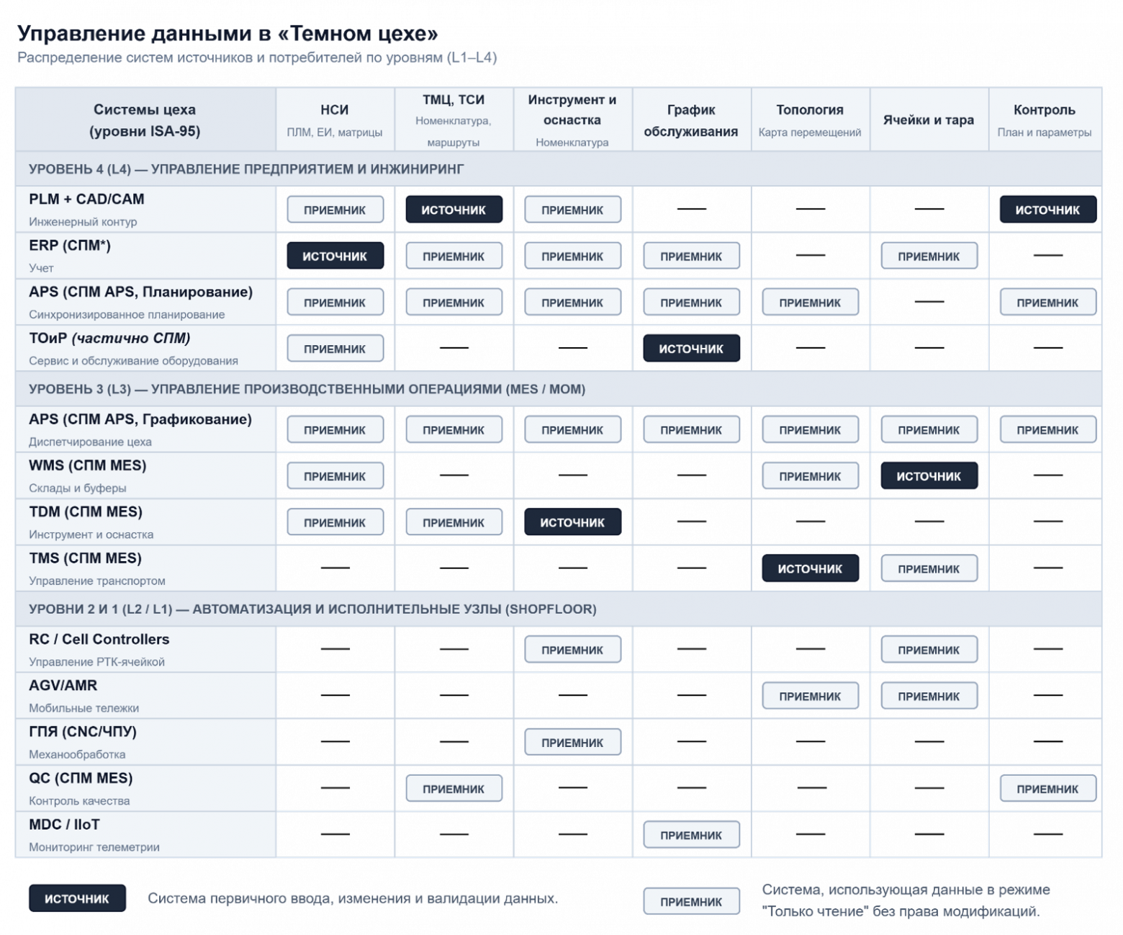Select ИСТОЧНИК badge in ERP row under НСИ
This screenshot has height=935, width=1123.
point(335,256)
